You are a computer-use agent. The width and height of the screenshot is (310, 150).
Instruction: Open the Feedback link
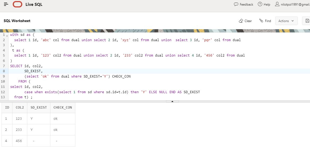[243, 5]
